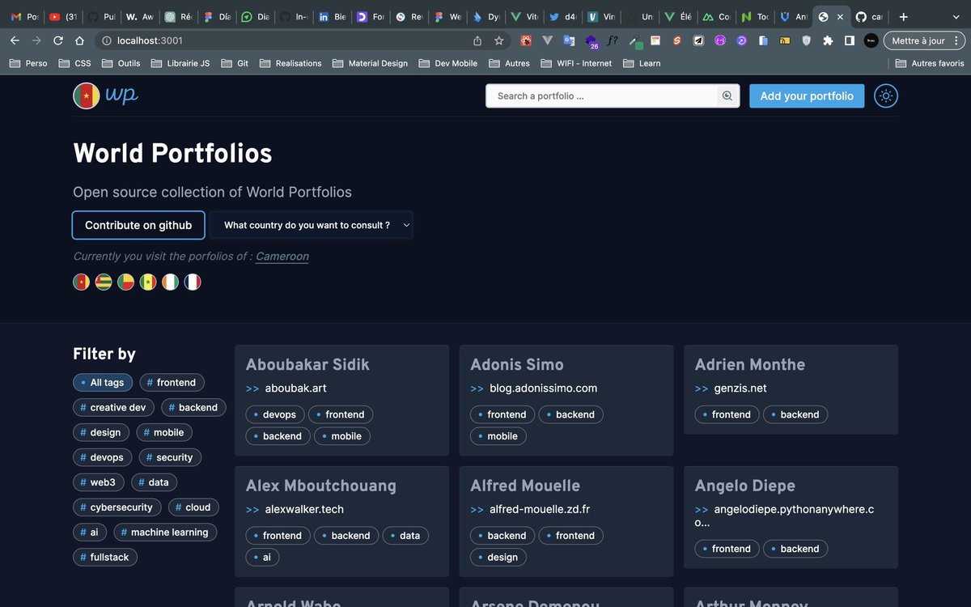
Task: Select the France flag icon
Action: pos(192,282)
